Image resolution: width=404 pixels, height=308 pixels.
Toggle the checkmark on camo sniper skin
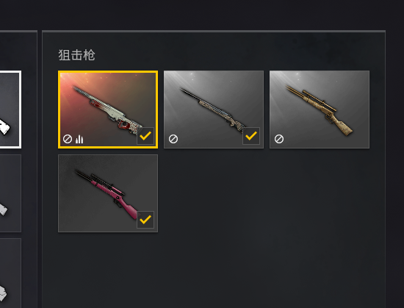(x=251, y=136)
